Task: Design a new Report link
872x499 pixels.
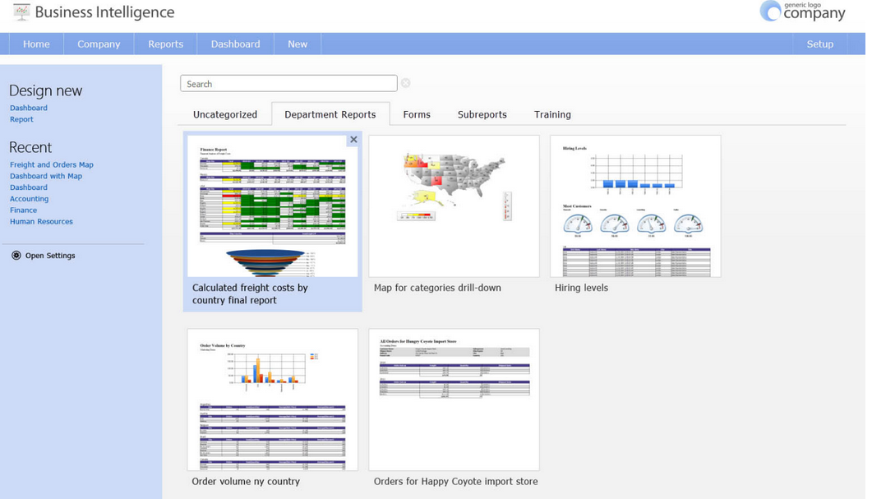Action: (x=21, y=119)
